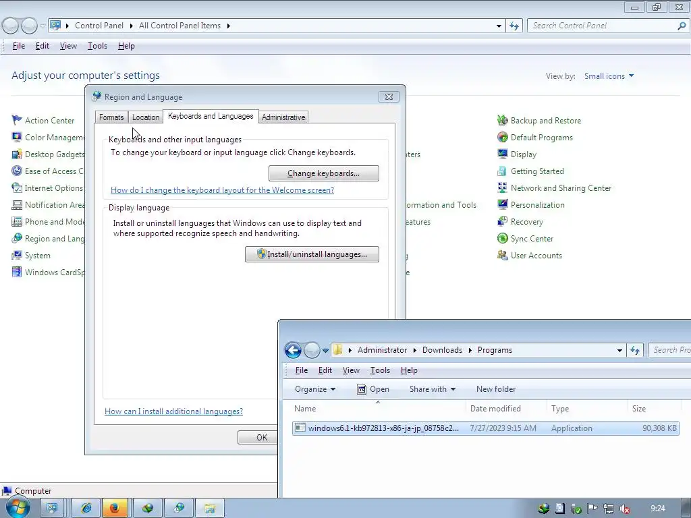The image size is (691, 518).
Task: Switch to Administrative tab
Action: (283, 117)
